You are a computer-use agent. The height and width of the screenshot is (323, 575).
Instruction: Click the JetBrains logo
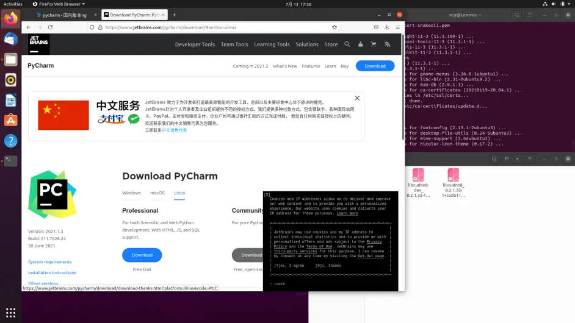(38, 44)
